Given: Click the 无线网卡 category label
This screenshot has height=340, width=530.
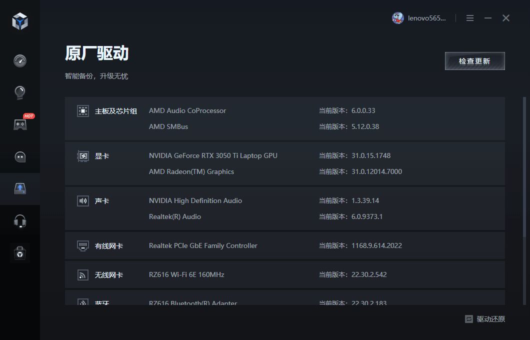Looking at the screenshot, I should point(109,275).
